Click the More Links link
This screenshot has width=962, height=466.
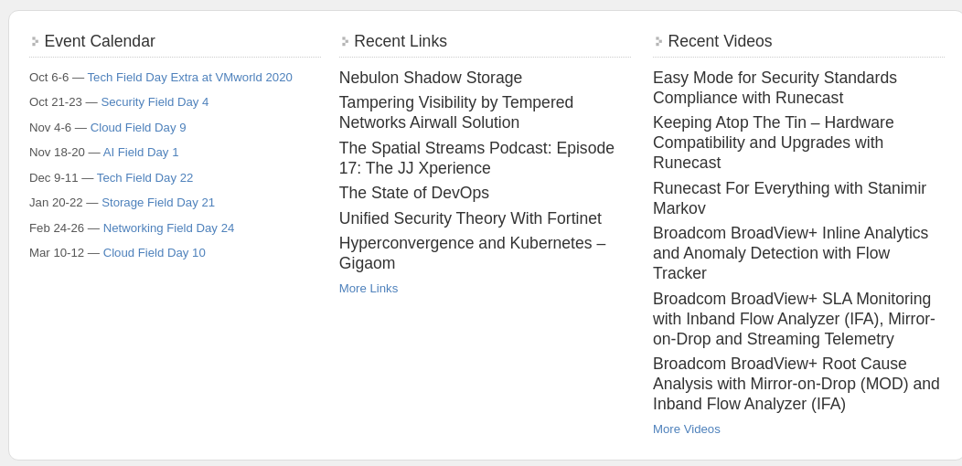click(x=369, y=289)
